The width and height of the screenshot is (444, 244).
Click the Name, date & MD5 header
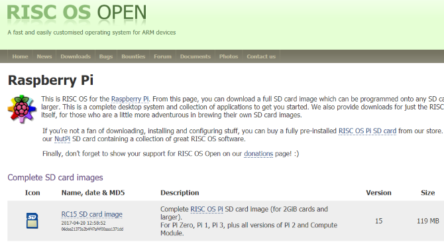(x=93, y=193)
